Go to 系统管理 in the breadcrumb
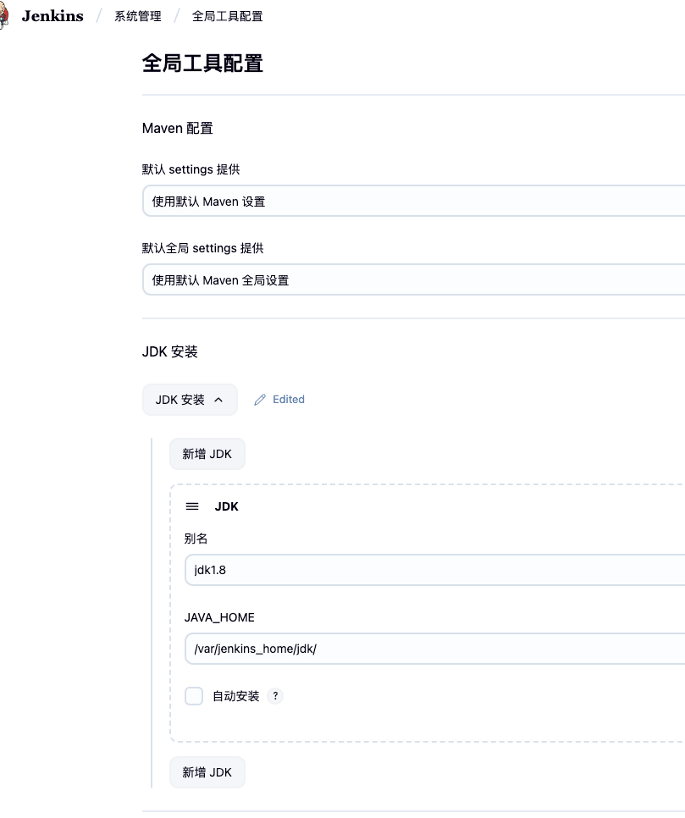Viewport: 685px width, 818px height. (137, 16)
